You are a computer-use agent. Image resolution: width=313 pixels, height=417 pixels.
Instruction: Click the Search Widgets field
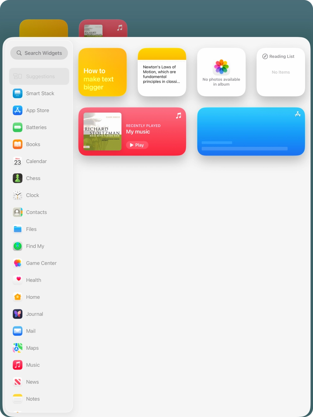point(39,53)
